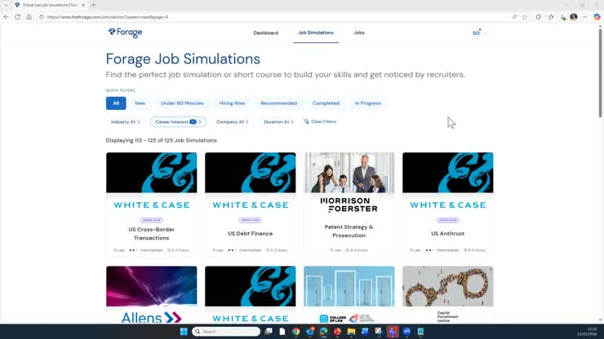The image size is (604, 339).
Task: Open Patent Strategy & Prosecution simulation title
Action: (x=349, y=231)
